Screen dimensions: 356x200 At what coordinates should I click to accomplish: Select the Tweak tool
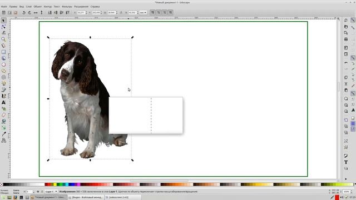tap(4, 33)
